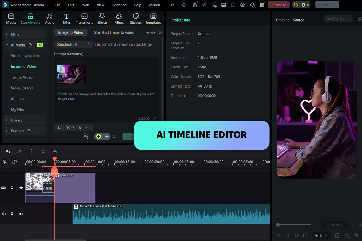This screenshot has height=241, width=362.
Task: Click the gift box icon
Action: (x=195, y=5)
